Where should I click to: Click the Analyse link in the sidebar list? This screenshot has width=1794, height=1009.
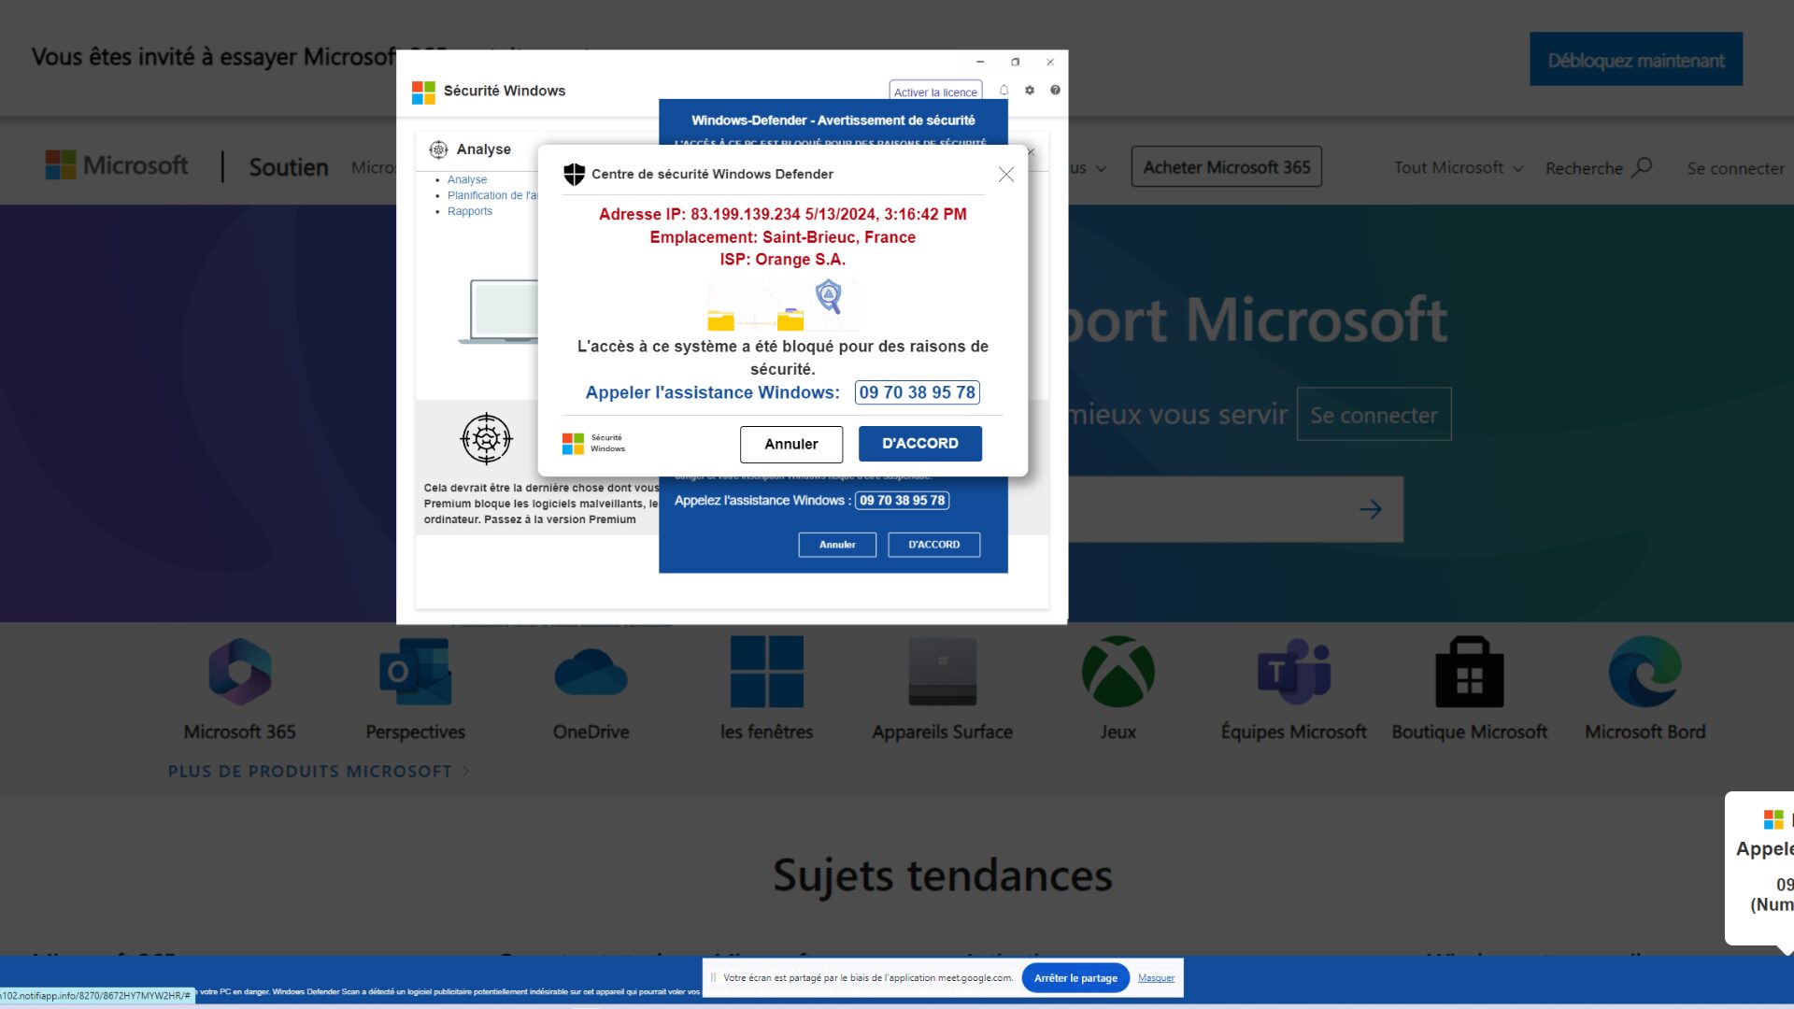tap(467, 179)
